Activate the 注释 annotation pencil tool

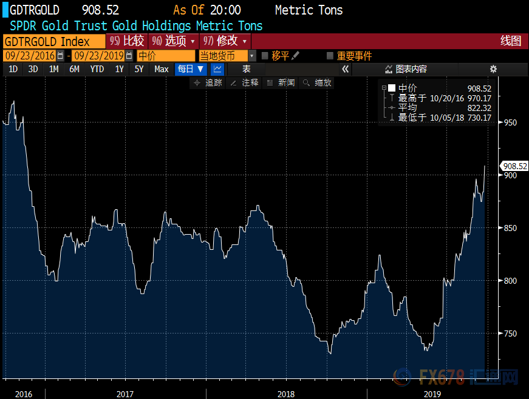244,83
